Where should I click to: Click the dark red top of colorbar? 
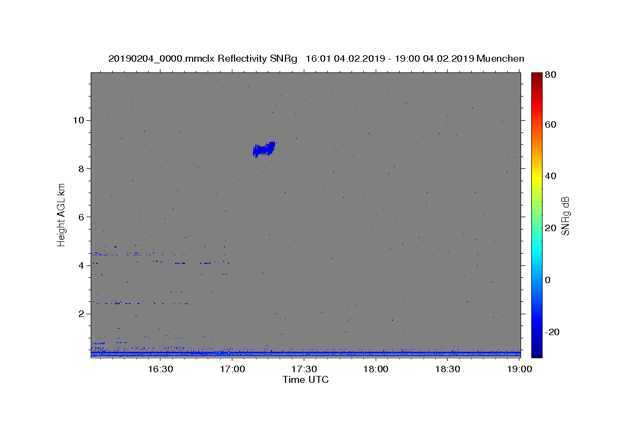537,76
